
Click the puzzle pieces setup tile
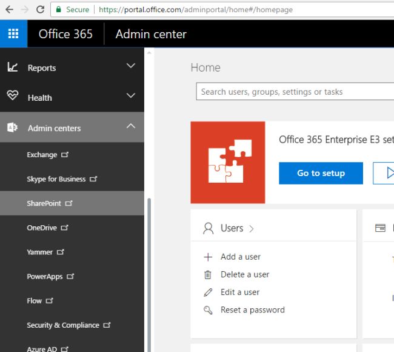pos(228,162)
